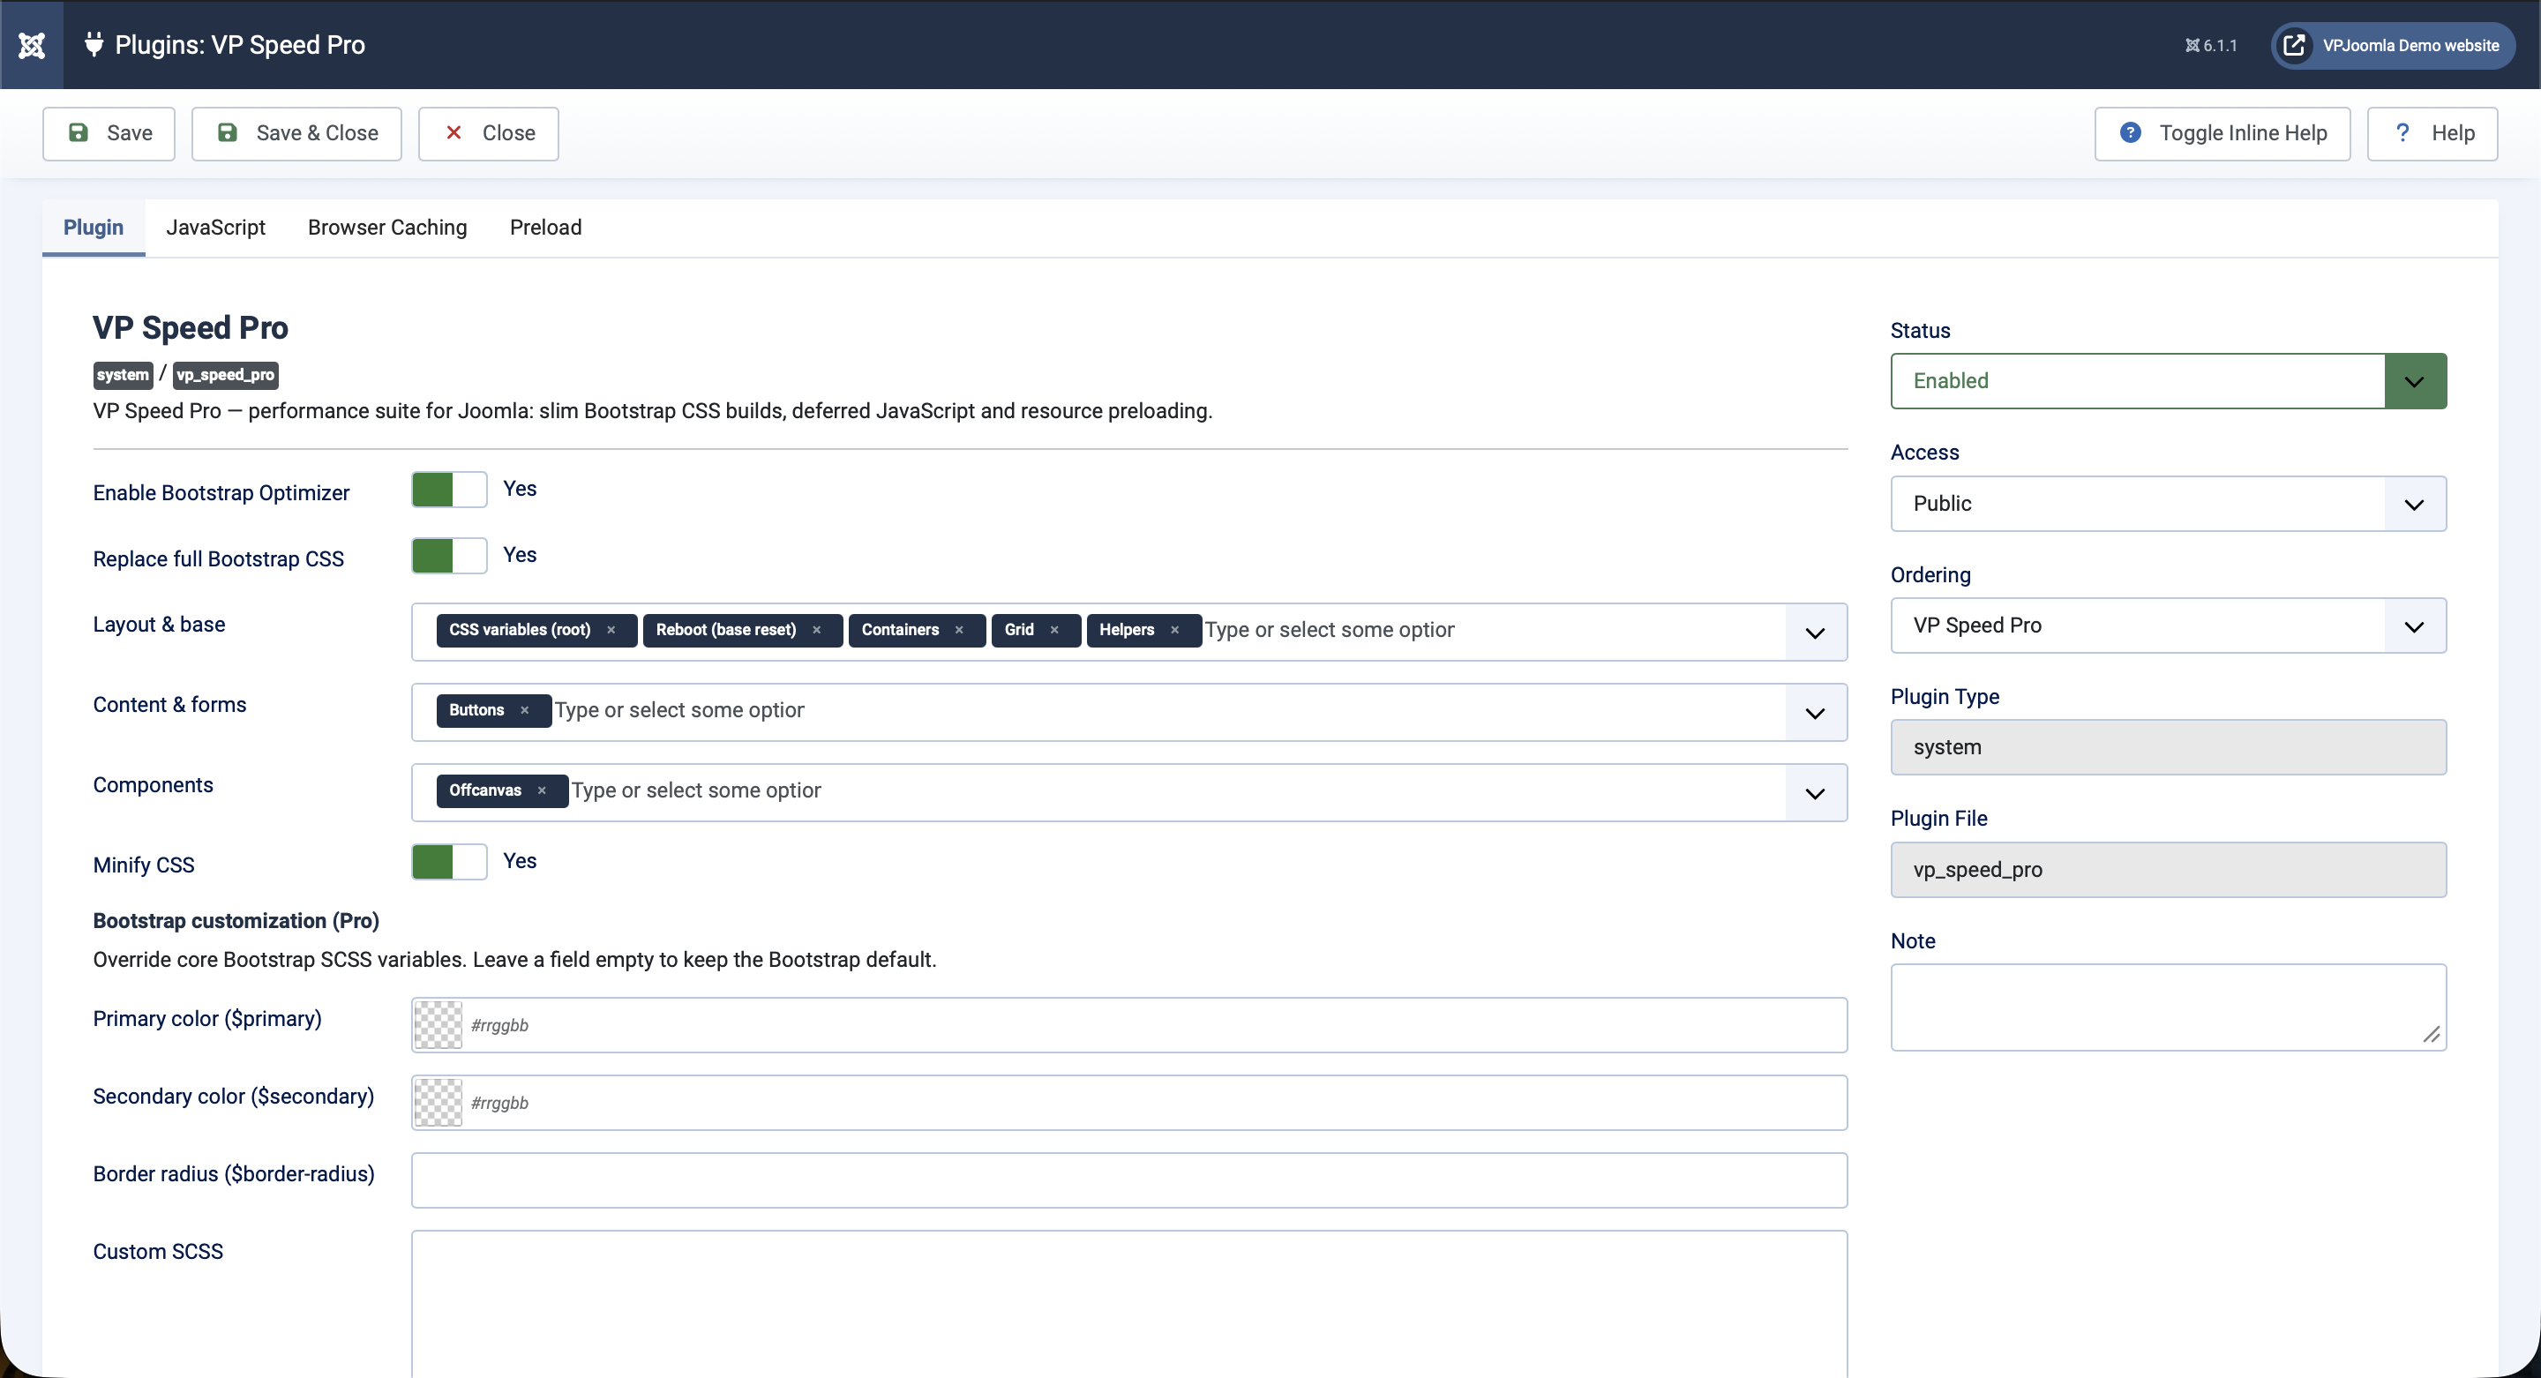Screen dimensions: 2541x1378
Task: Open the Preload tab
Action: pyautogui.click(x=545, y=228)
